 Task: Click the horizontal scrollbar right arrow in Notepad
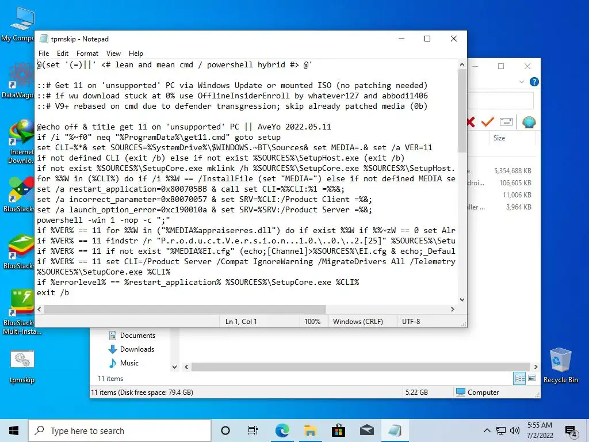click(x=453, y=309)
